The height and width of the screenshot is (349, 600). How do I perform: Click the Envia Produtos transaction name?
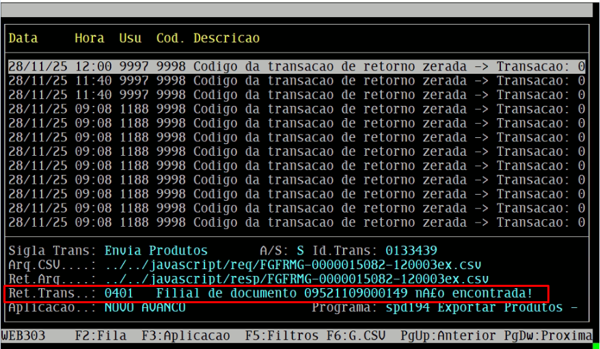click(x=156, y=251)
